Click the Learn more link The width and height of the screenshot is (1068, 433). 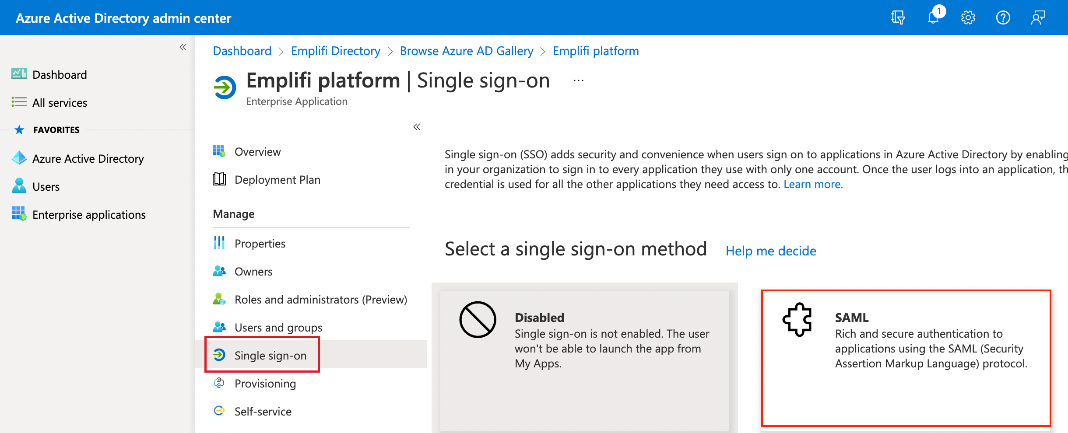click(813, 184)
